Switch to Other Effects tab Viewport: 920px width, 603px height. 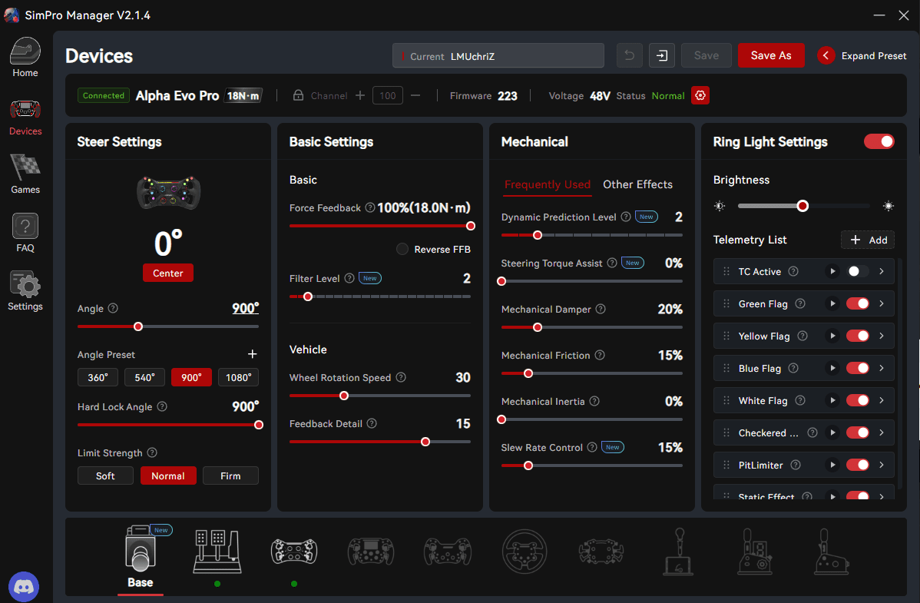(637, 184)
